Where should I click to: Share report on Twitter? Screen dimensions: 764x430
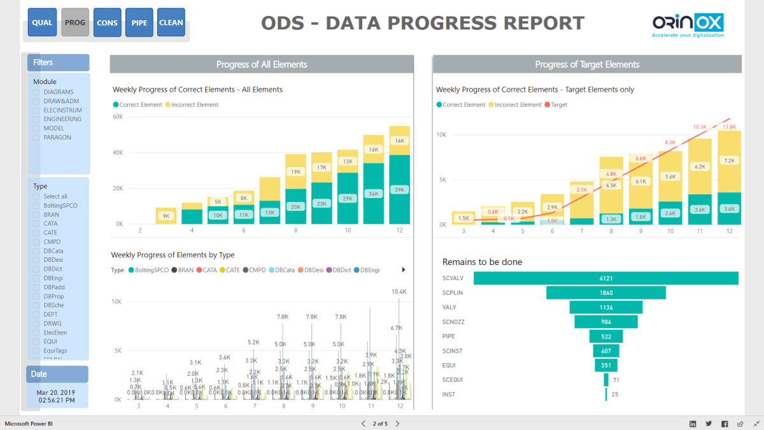tap(709, 424)
